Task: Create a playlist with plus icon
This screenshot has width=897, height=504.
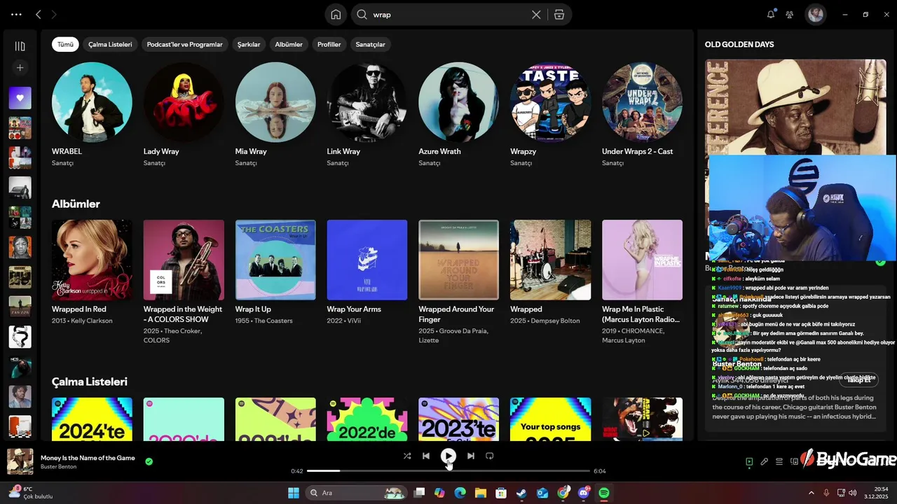Action: point(20,68)
